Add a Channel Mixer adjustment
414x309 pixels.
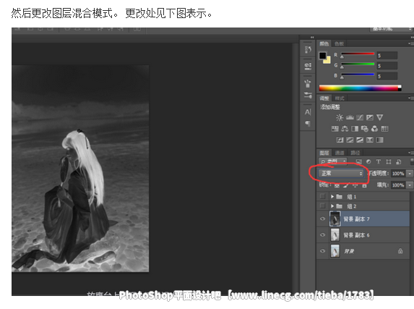[375, 129]
